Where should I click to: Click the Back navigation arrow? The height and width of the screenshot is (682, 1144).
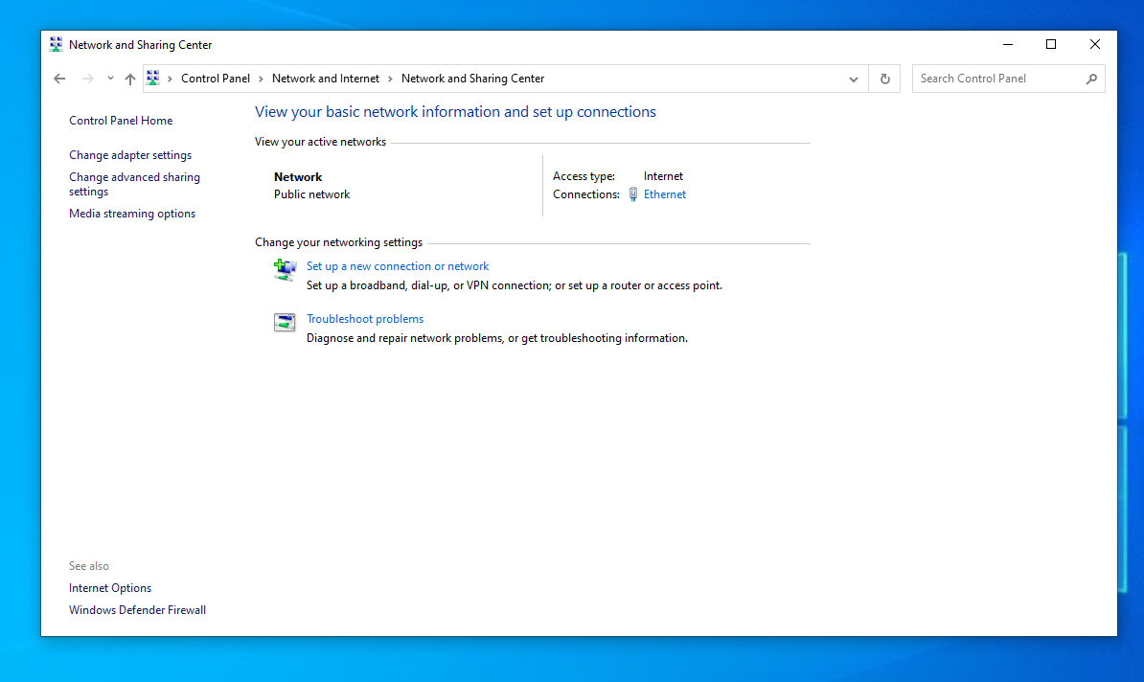click(x=59, y=79)
